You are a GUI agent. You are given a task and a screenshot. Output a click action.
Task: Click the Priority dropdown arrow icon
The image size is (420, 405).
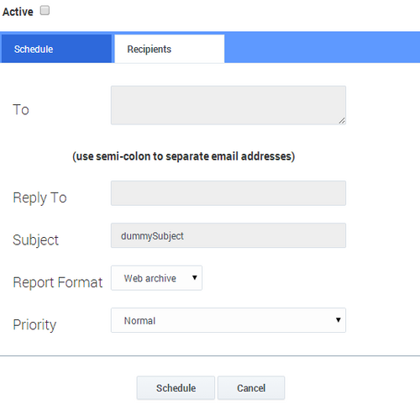coord(339,320)
